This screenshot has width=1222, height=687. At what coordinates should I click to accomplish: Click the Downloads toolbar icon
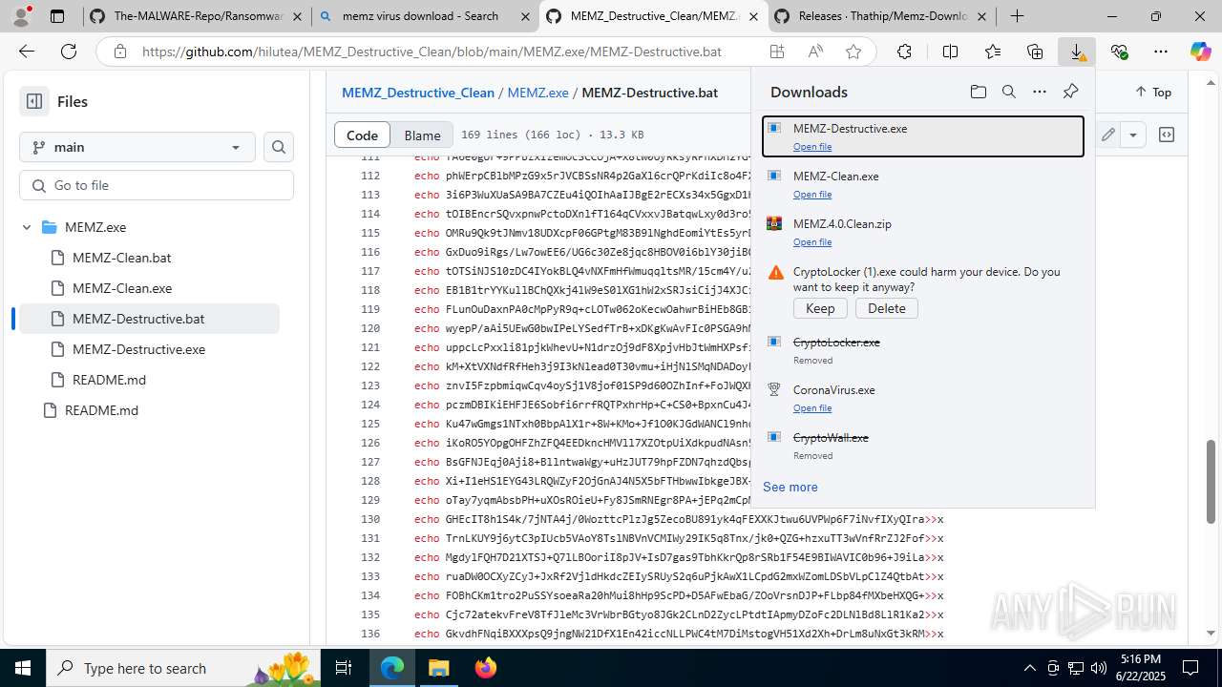click(x=1077, y=52)
